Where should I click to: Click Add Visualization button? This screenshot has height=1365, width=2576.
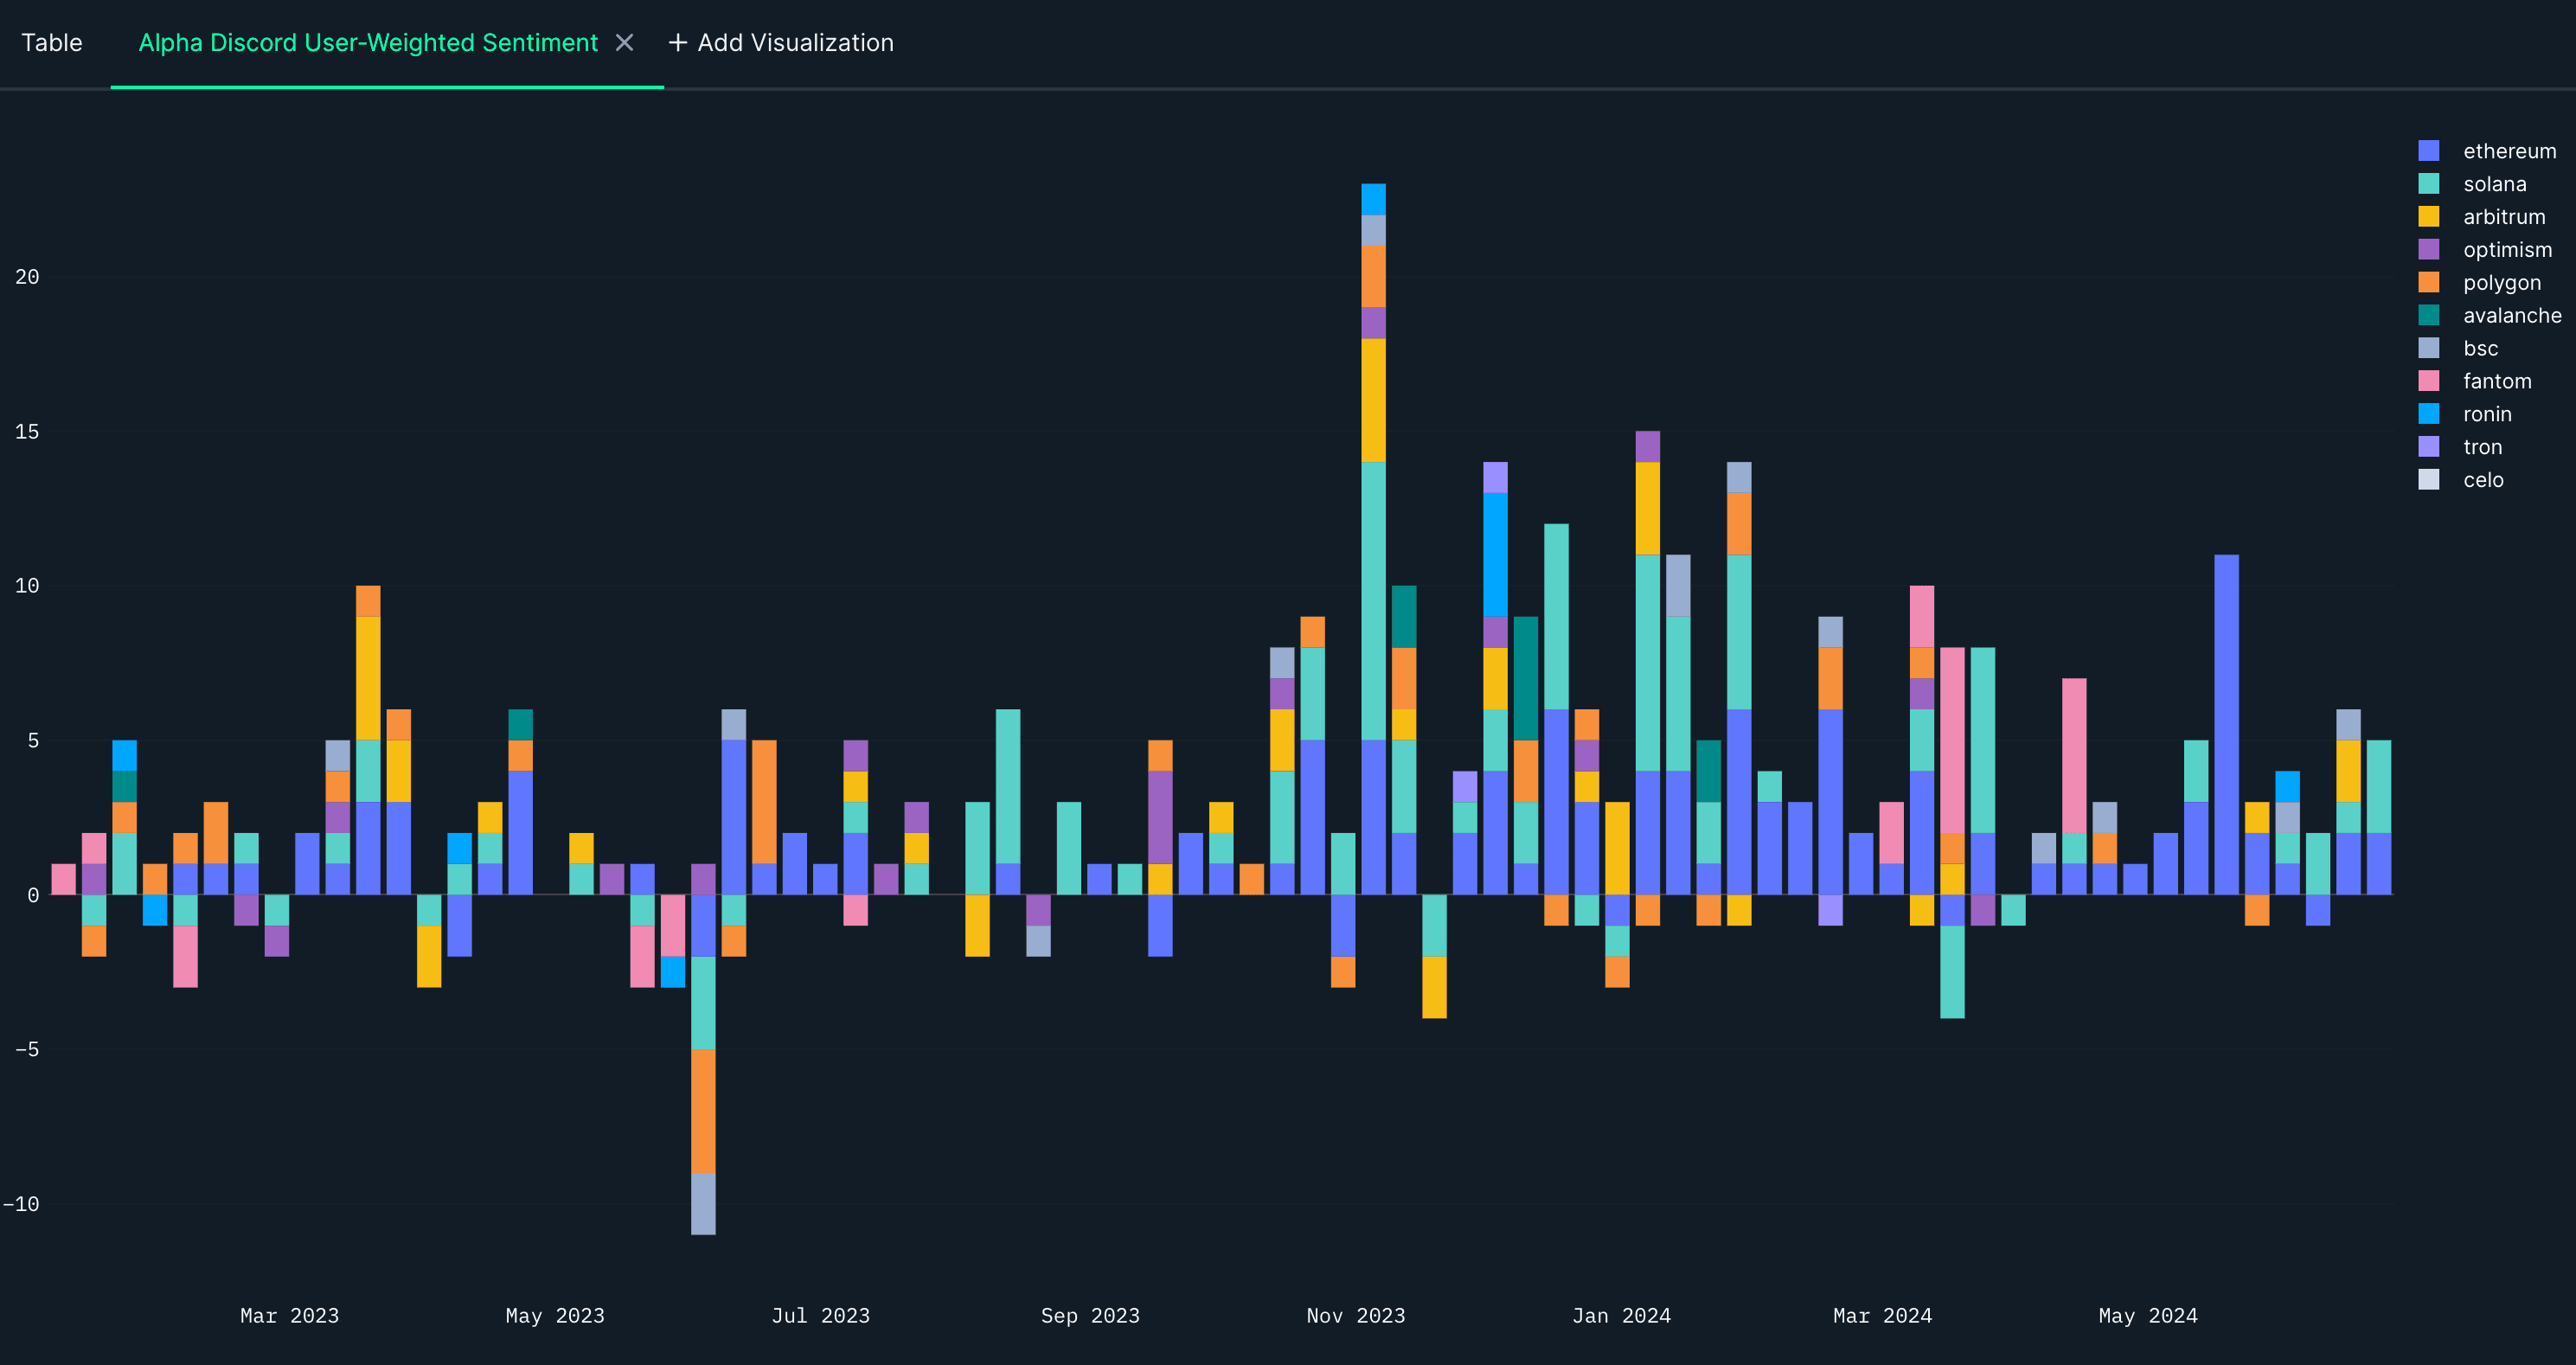794,43
